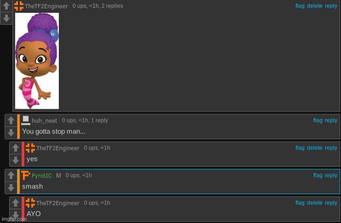Upvote the "AYO" comment
341x223 pixels.
pos(16,203)
